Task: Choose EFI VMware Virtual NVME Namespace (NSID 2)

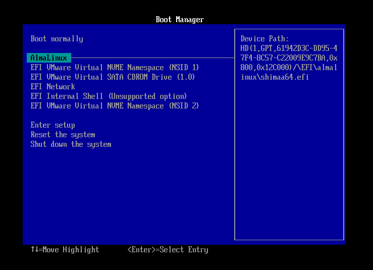Action: coord(115,106)
